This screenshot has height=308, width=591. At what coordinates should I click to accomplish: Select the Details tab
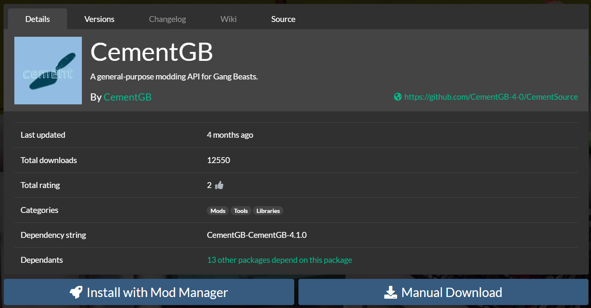coord(38,19)
